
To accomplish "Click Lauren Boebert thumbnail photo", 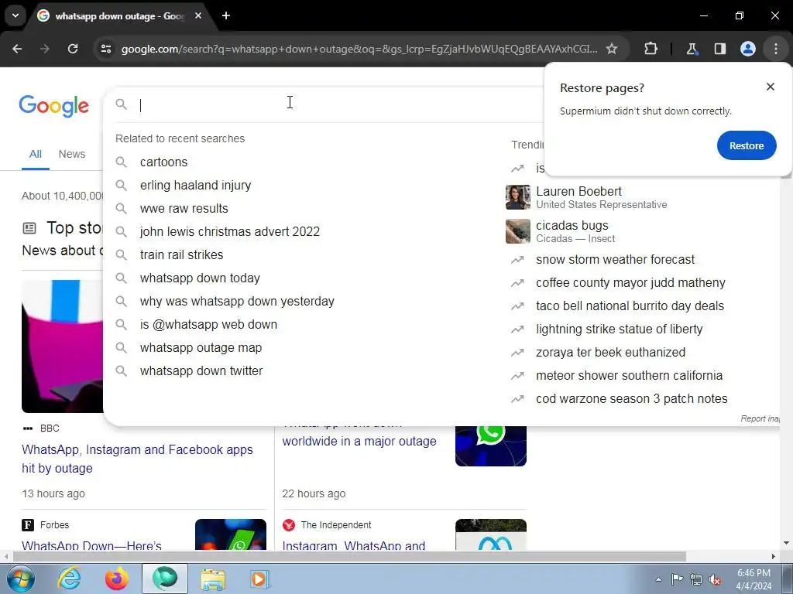I will (518, 197).
